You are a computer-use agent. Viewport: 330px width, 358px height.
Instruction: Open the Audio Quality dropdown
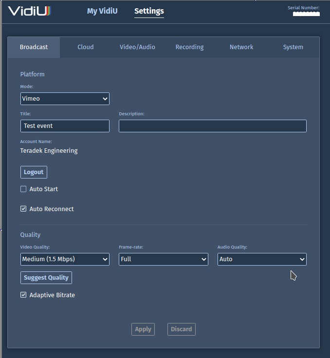(262, 259)
